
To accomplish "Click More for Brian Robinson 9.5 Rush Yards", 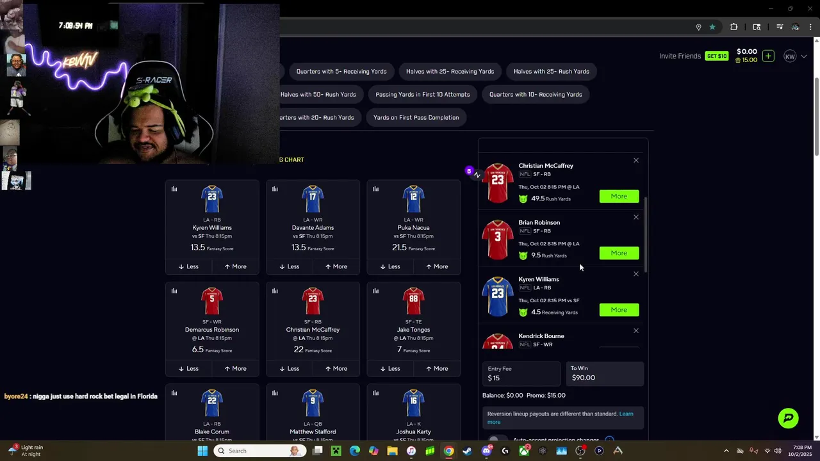I will click(619, 253).
